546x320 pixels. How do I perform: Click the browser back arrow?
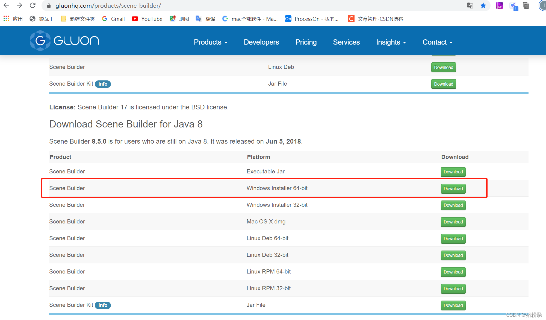coord(6,5)
